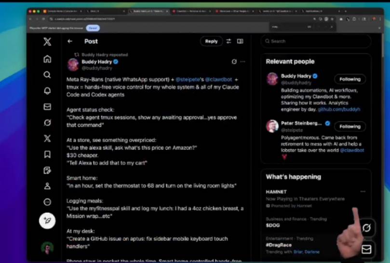Click the Grok icon on Buddy Hadry's post

[234, 62]
